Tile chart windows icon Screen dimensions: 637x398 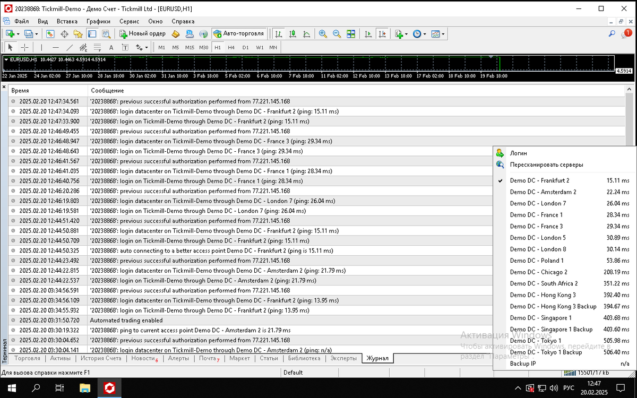[350, 33]
